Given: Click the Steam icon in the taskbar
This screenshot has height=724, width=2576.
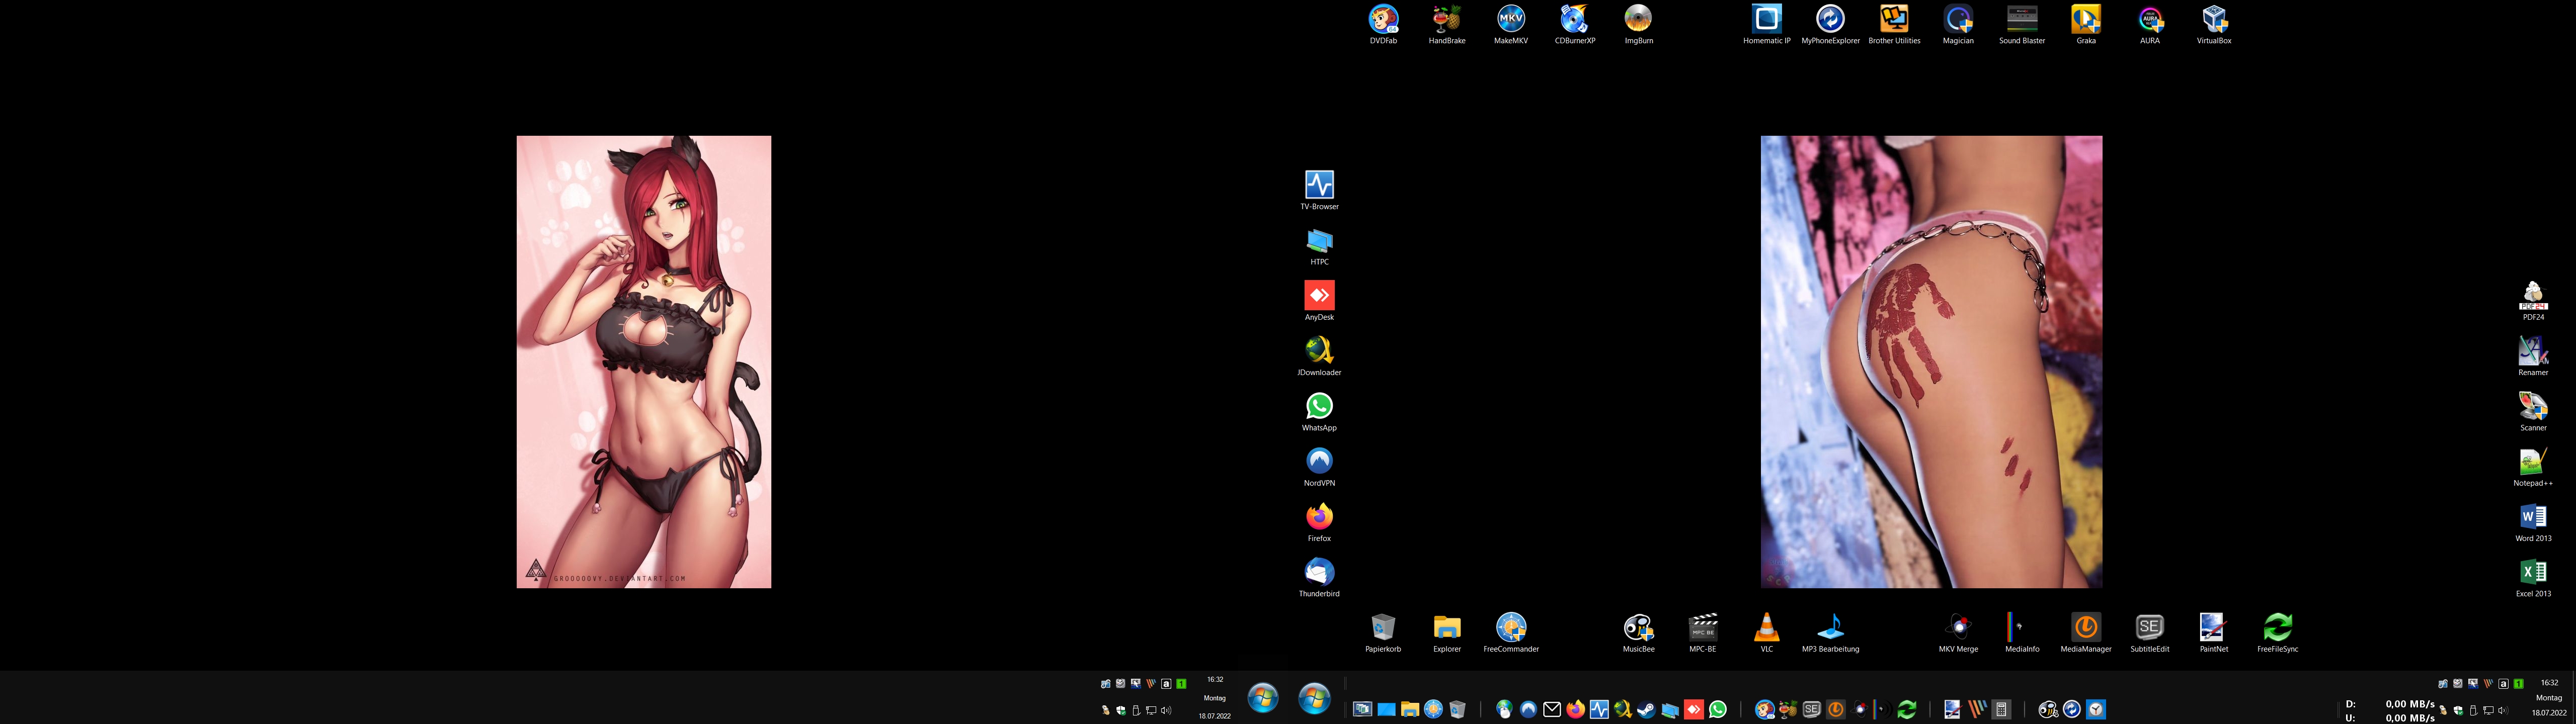Looking at the screenshot, I should click(1646, 709).
